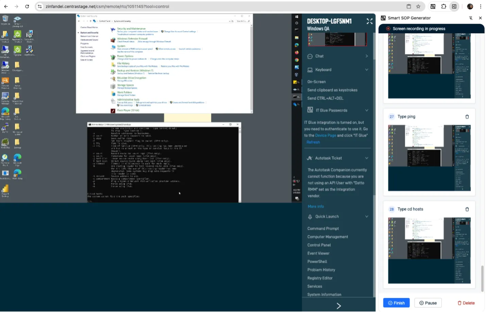Viewport: 486px width, 313px height.
Task: Open the browser extensions puzzle icon
Action: click(x=444, y=6)
